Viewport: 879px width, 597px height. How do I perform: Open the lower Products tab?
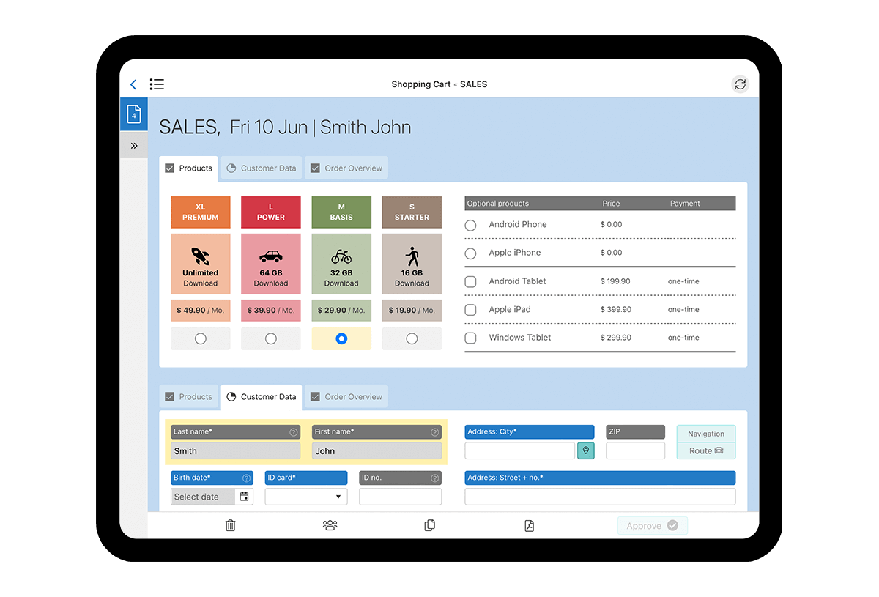coord(189,397)
